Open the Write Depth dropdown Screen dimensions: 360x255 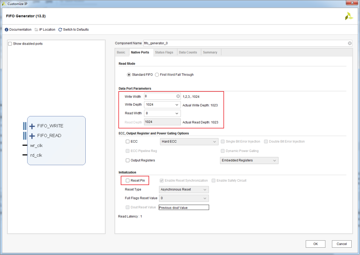click(162, 105)
